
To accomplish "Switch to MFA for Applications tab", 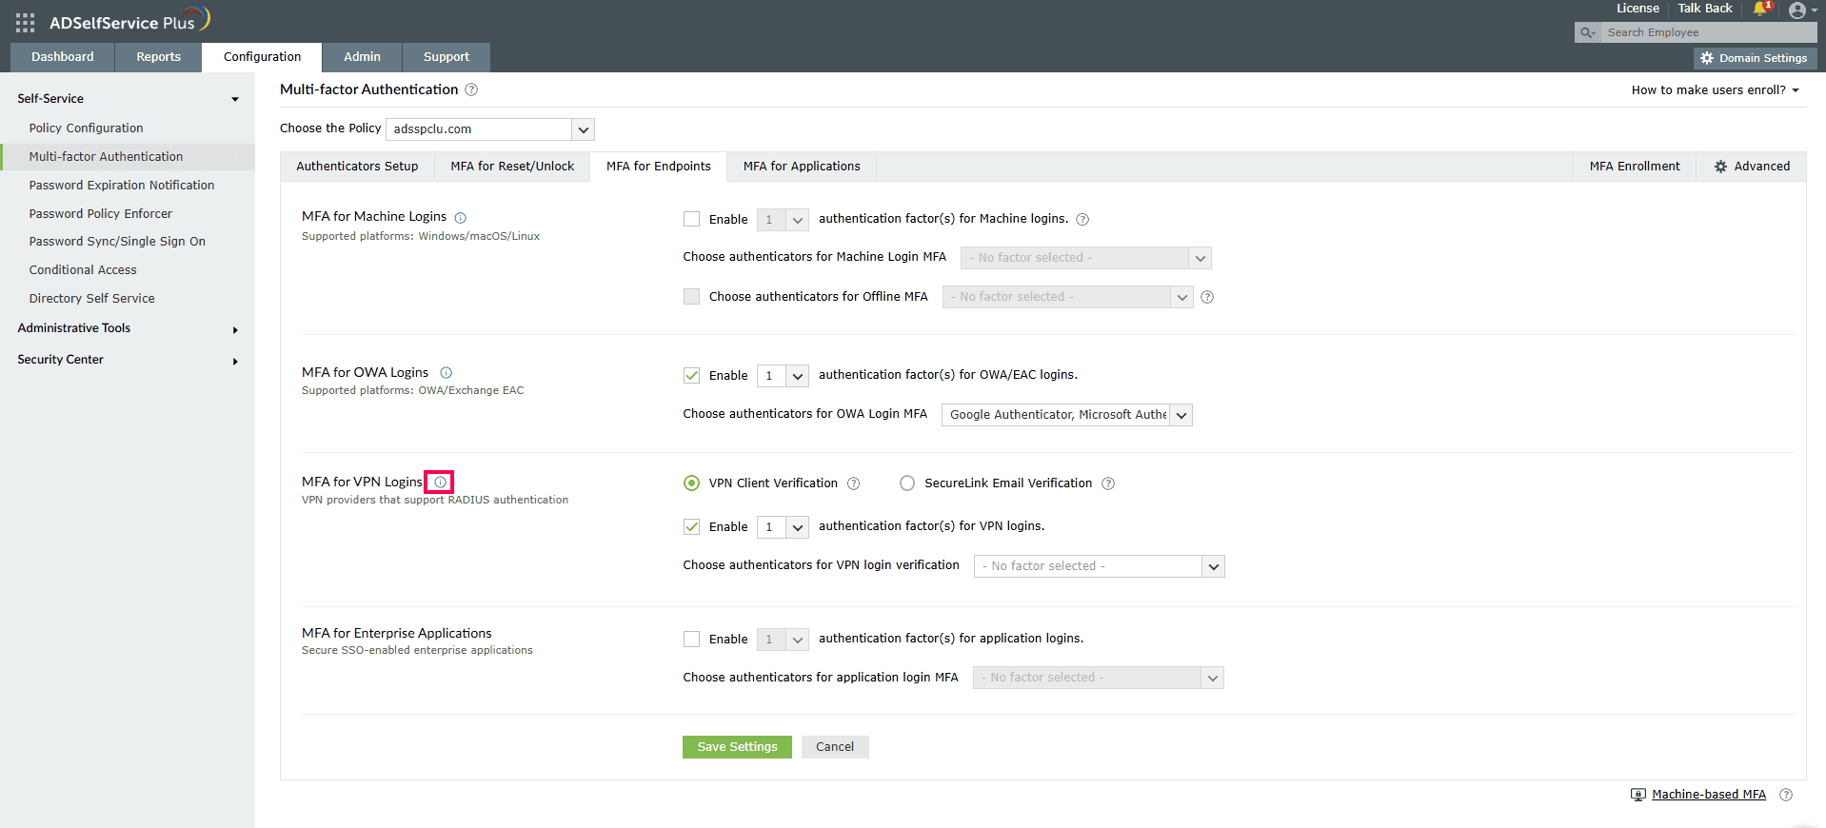I will (802, 167).
